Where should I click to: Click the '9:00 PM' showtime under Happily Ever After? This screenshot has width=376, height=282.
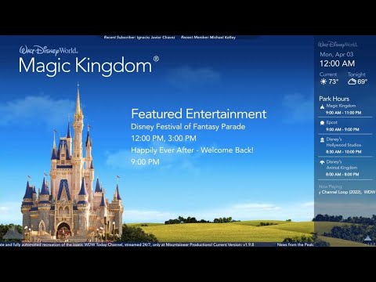point(145,162)
